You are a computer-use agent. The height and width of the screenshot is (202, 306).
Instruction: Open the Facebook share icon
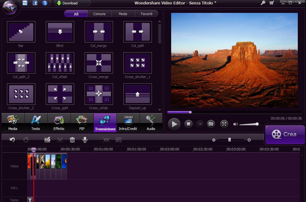click(x=35, y=3)
